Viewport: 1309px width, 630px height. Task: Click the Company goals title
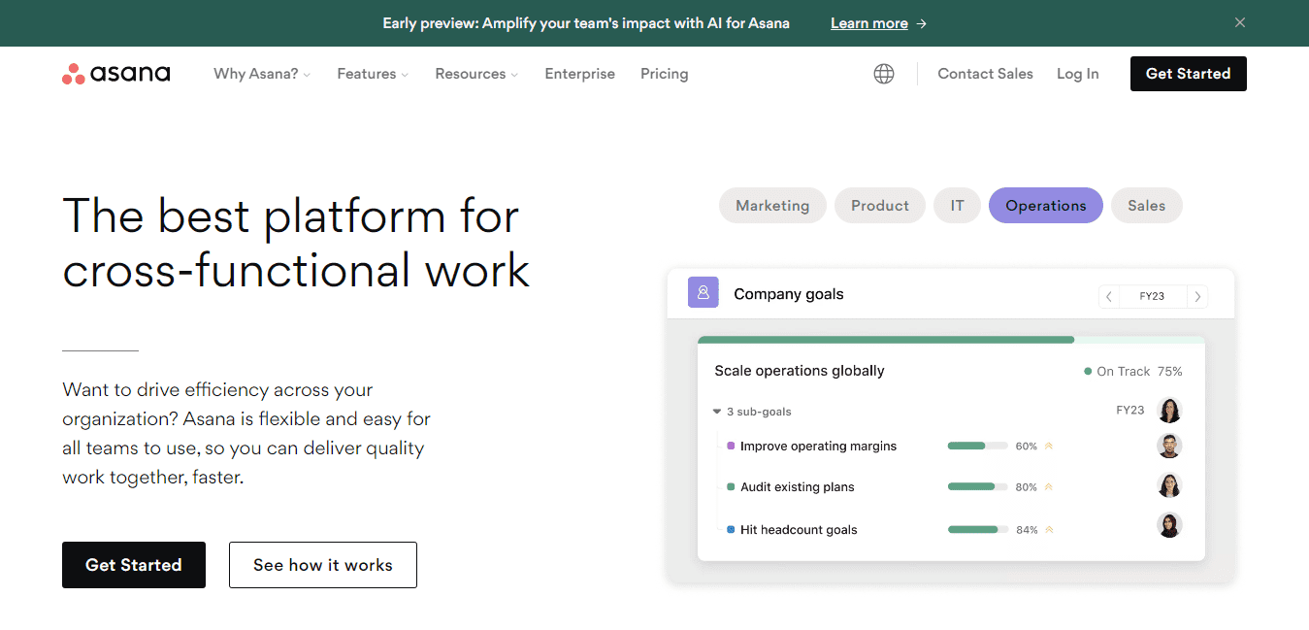[789, 294]
